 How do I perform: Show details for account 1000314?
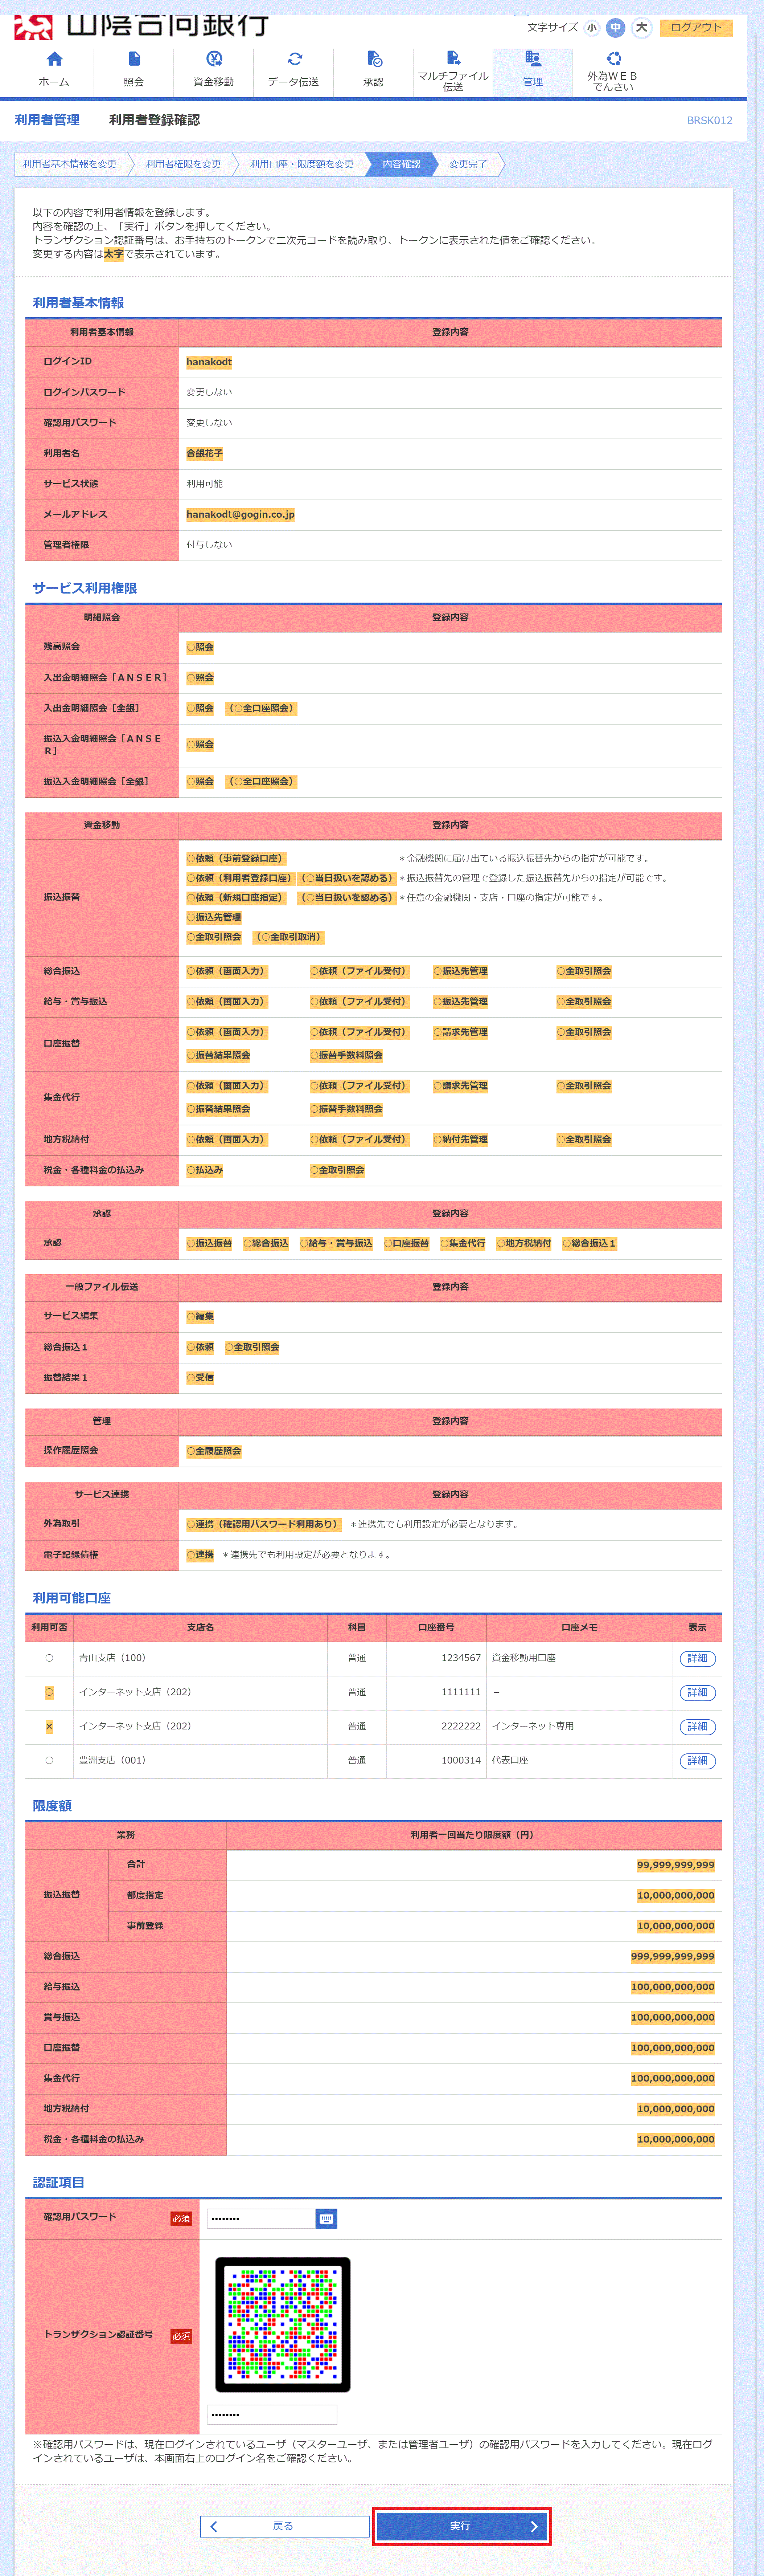[697, 1761]
